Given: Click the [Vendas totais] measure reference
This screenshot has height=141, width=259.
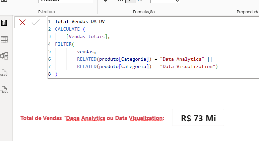Looking at the screenshot, I should click(87, 36).
